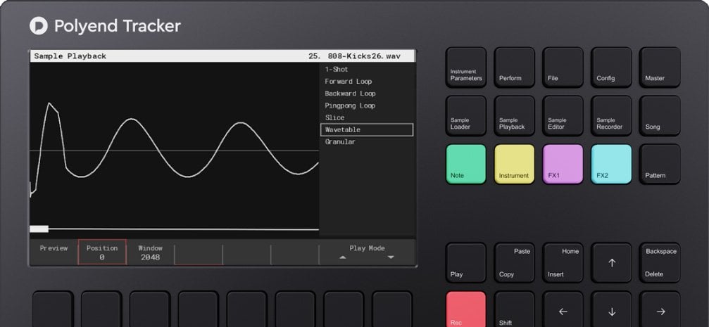Viewport: 709px width, 327px height.
Task: Open the Sample Loader button
Action: point(465,115)
